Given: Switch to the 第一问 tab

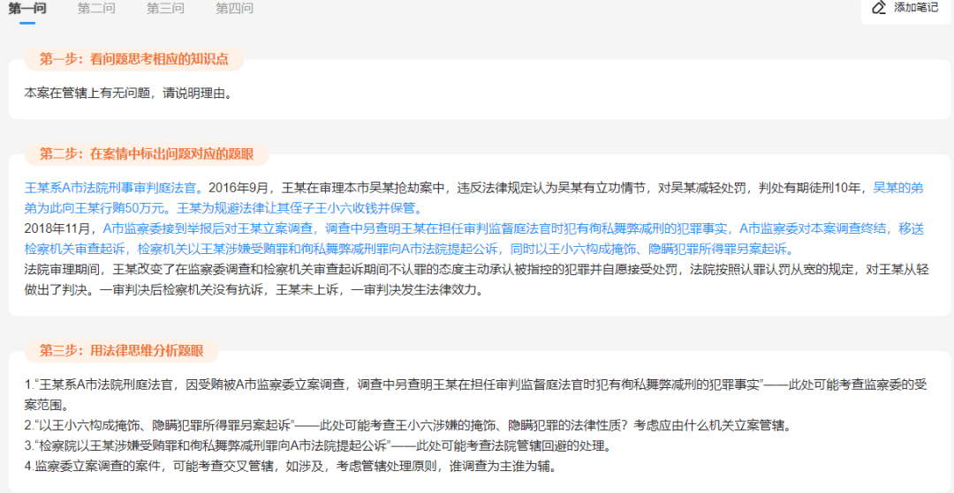Looking at the screenshot, I should (26, 9).
